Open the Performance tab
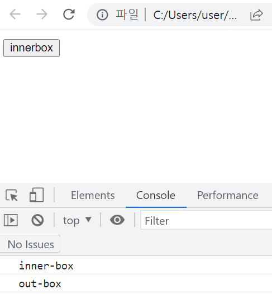272x294 pixels. (228, 196)
